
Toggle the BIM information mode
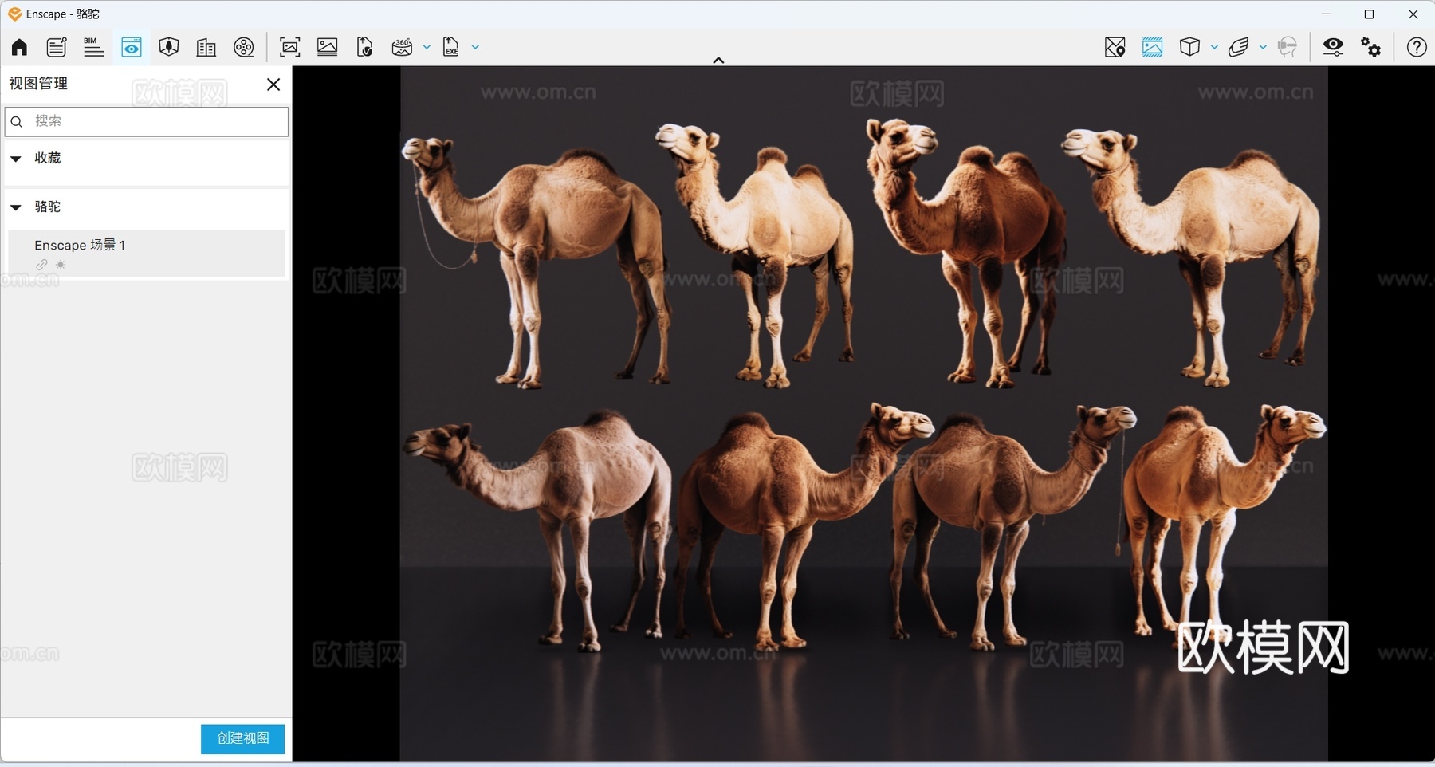[x=93, y=47]
